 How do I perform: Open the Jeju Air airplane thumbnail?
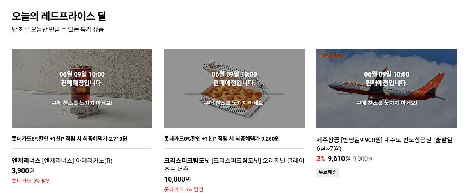pyautogui.click(x=387, y=88)
